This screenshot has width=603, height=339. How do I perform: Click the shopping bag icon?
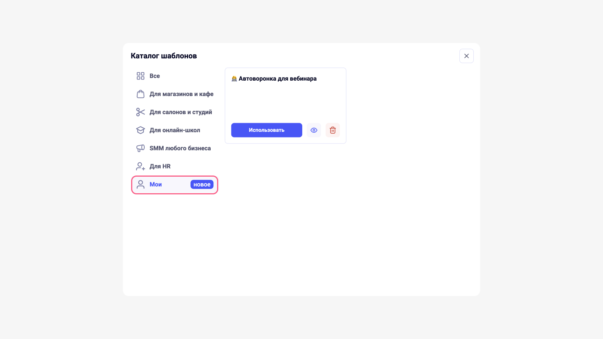coord(141,94)
